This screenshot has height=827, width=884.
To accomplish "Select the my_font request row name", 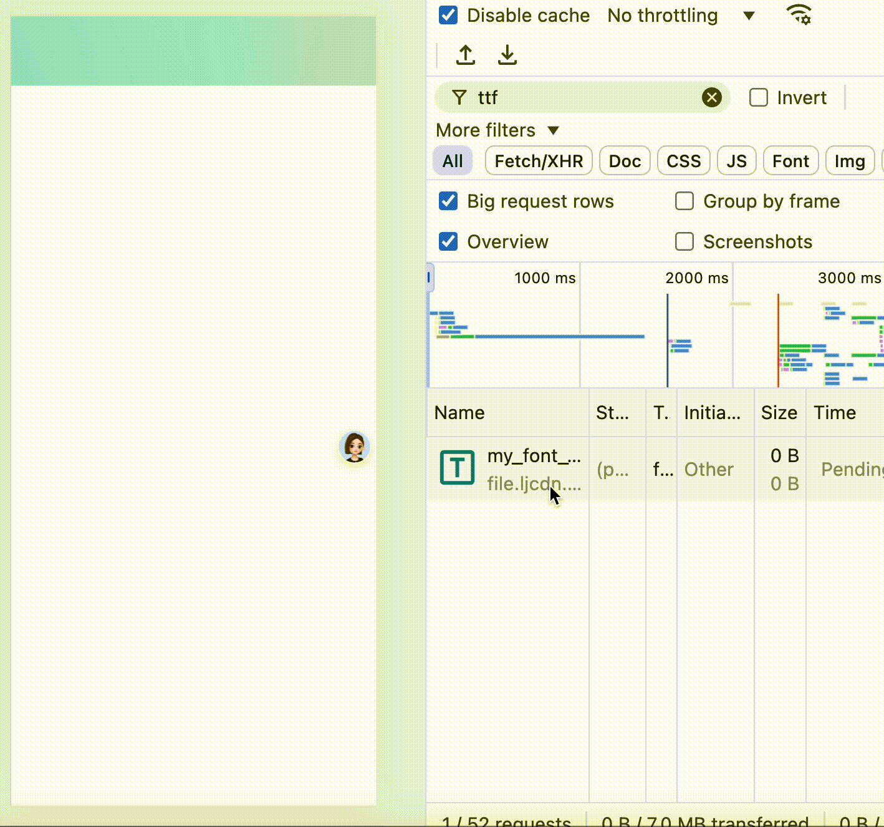I will 534,456.
